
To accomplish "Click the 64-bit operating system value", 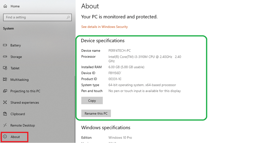I will 142,85.
